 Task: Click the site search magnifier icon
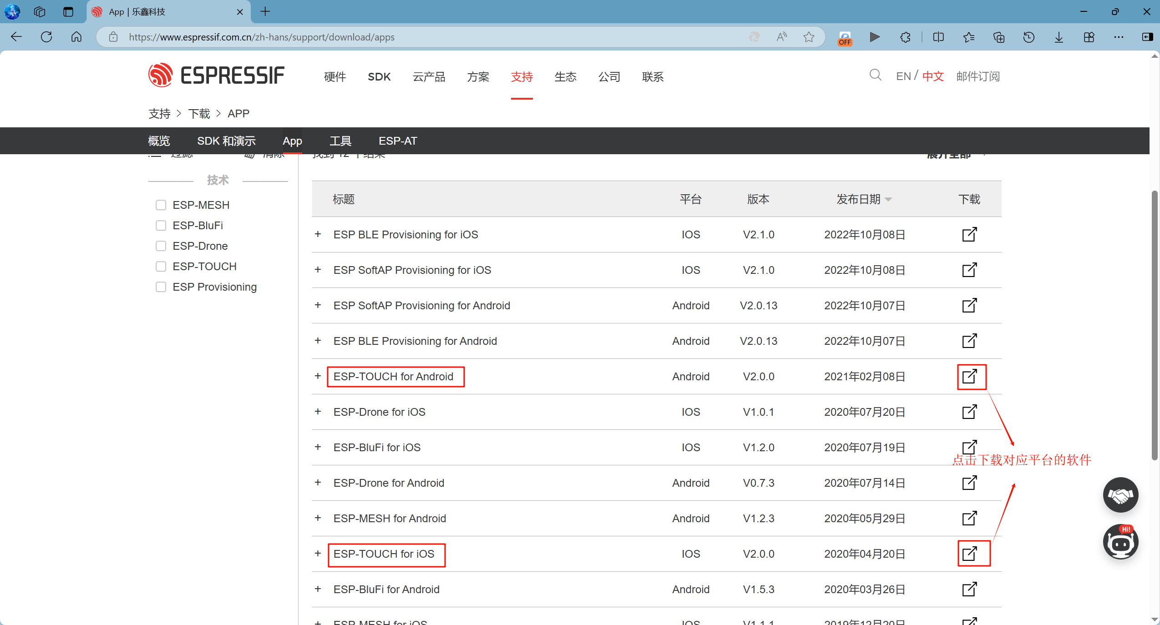tap(875, 75)
